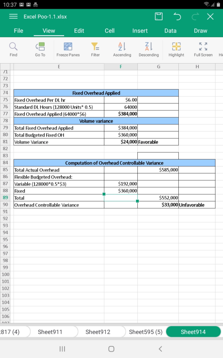Click the 'Favorable' cell

[x=158, y=142]
